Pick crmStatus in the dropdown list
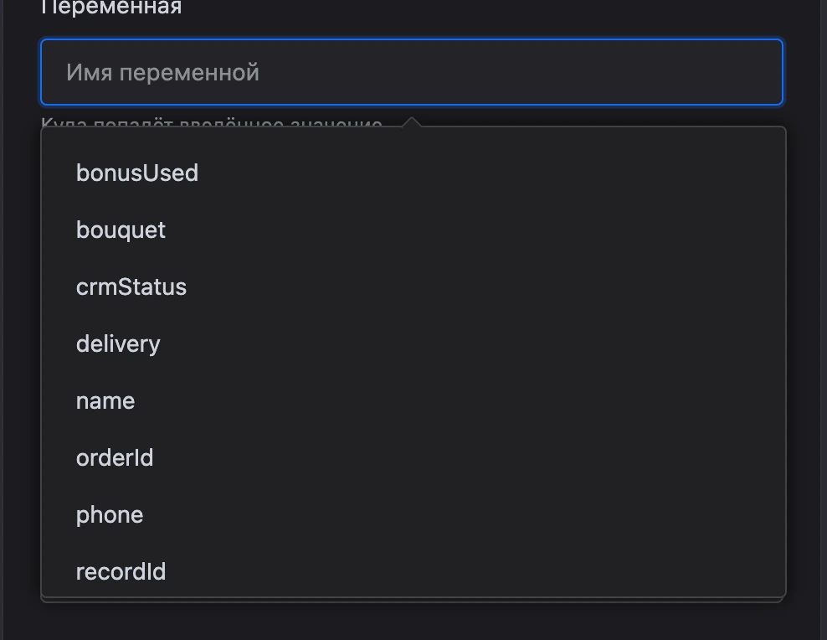 tap(413, 287)
